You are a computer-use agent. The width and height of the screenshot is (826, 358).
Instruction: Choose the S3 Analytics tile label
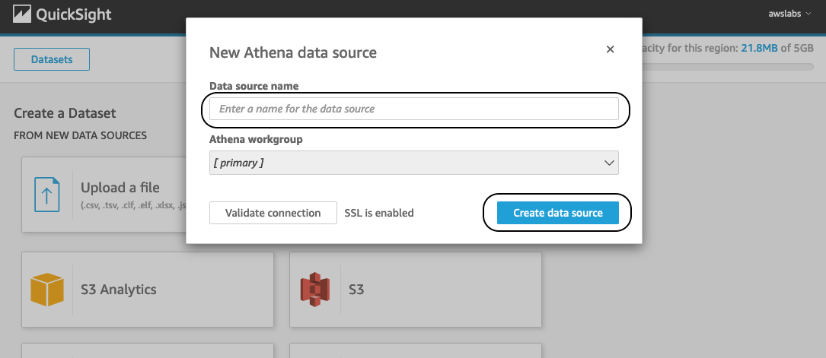tap(119, 289)
